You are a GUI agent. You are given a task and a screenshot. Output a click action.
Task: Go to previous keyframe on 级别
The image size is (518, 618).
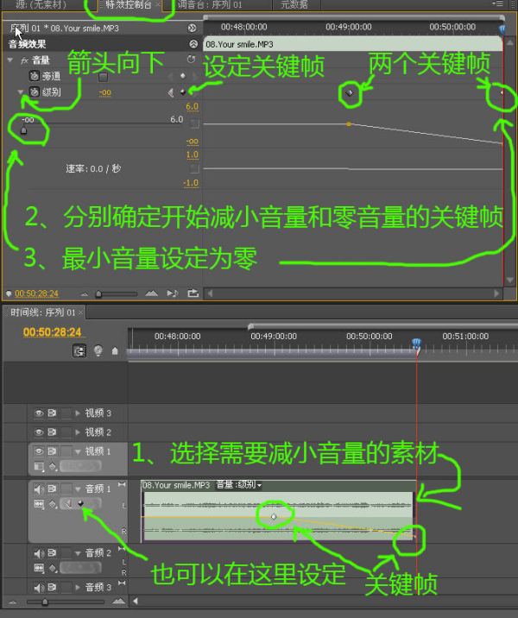click(171, 92)
